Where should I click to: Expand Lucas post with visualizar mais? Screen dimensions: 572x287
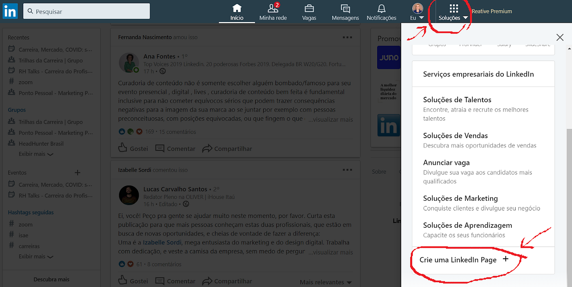[x=331, y=252]
